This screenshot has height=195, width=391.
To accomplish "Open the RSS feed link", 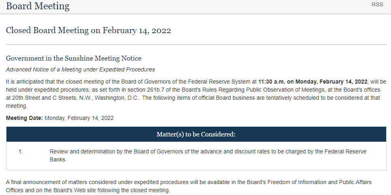I will click(377, 5).
